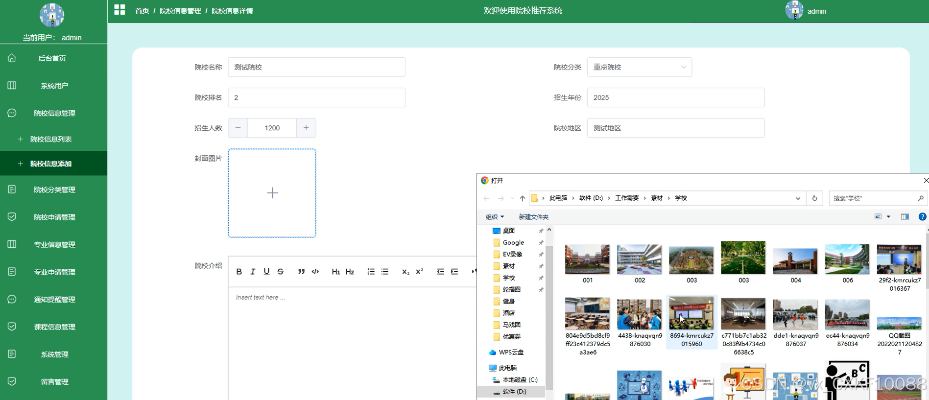Open file dialog help icon
Viewport: 929px width, 400px height.
(x=922, y=217)
